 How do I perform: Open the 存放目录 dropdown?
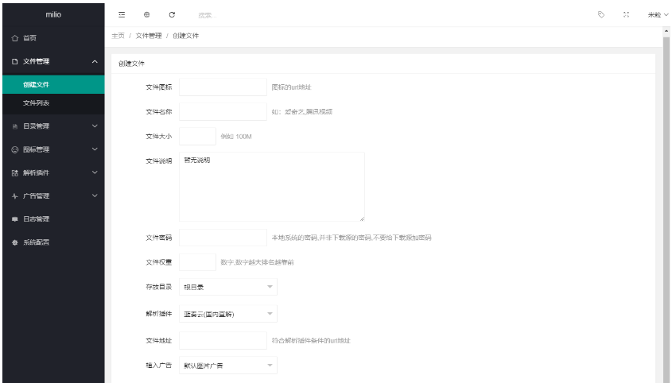point(228,287)
